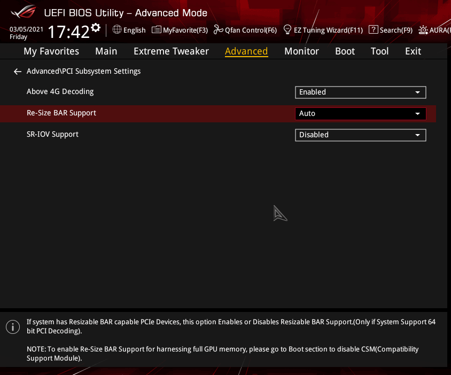This screenshot has width=451, height=375.
Task: Switch to the My Favorites tab
Action: point(51,51)
